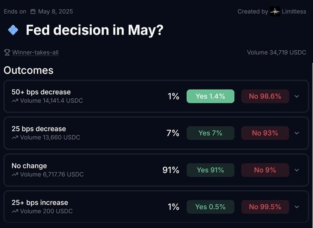313x228 pixels.
Task: Select Yes 1.4% for 50+ bps decrease
Action: pos(210,96)
